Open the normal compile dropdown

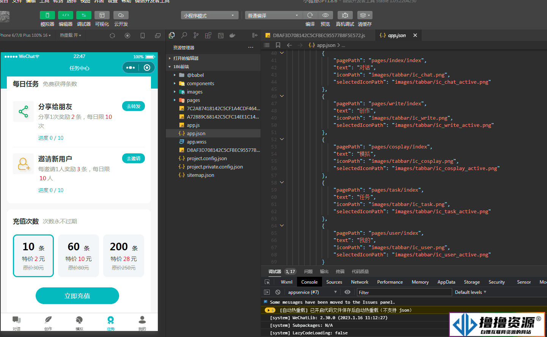(x=273, y=16)
